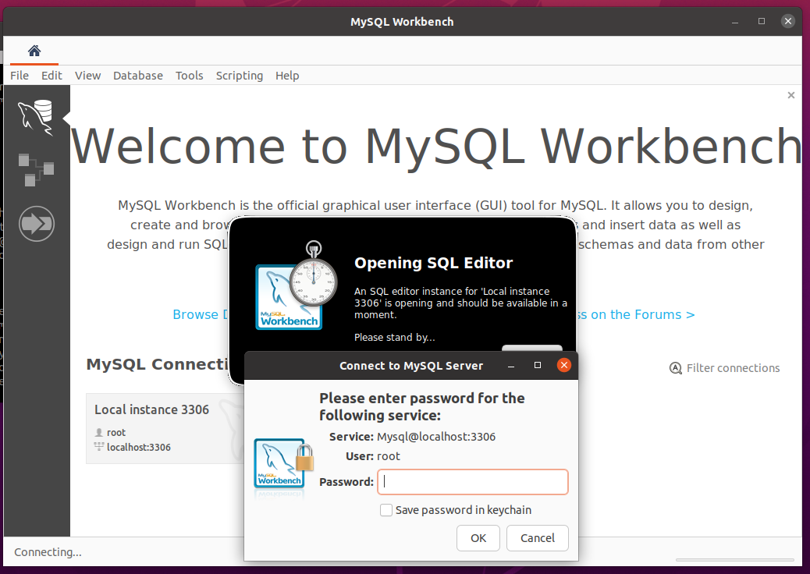The image size is (810, 574).
Task: Click the Filter connections field
Action: (x=733, y=368)
